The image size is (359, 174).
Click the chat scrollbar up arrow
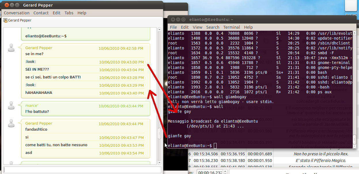click(159, 29)
